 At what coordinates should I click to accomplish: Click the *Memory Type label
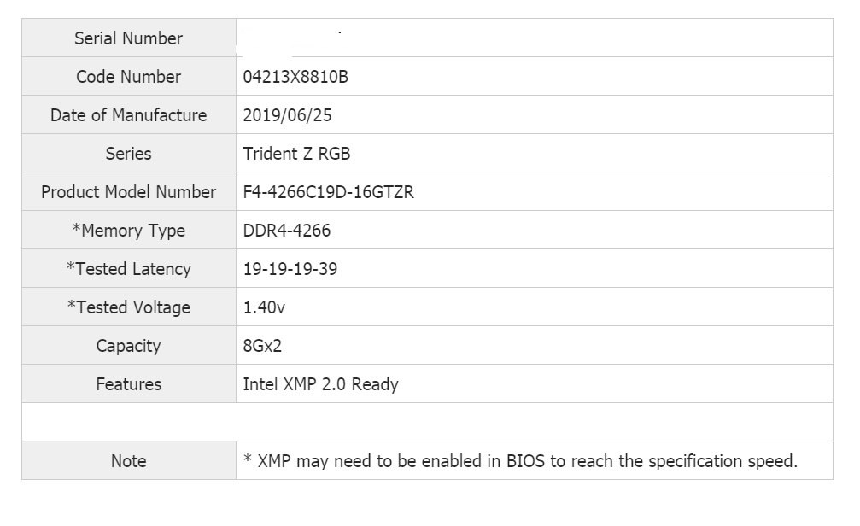(128, 231)
